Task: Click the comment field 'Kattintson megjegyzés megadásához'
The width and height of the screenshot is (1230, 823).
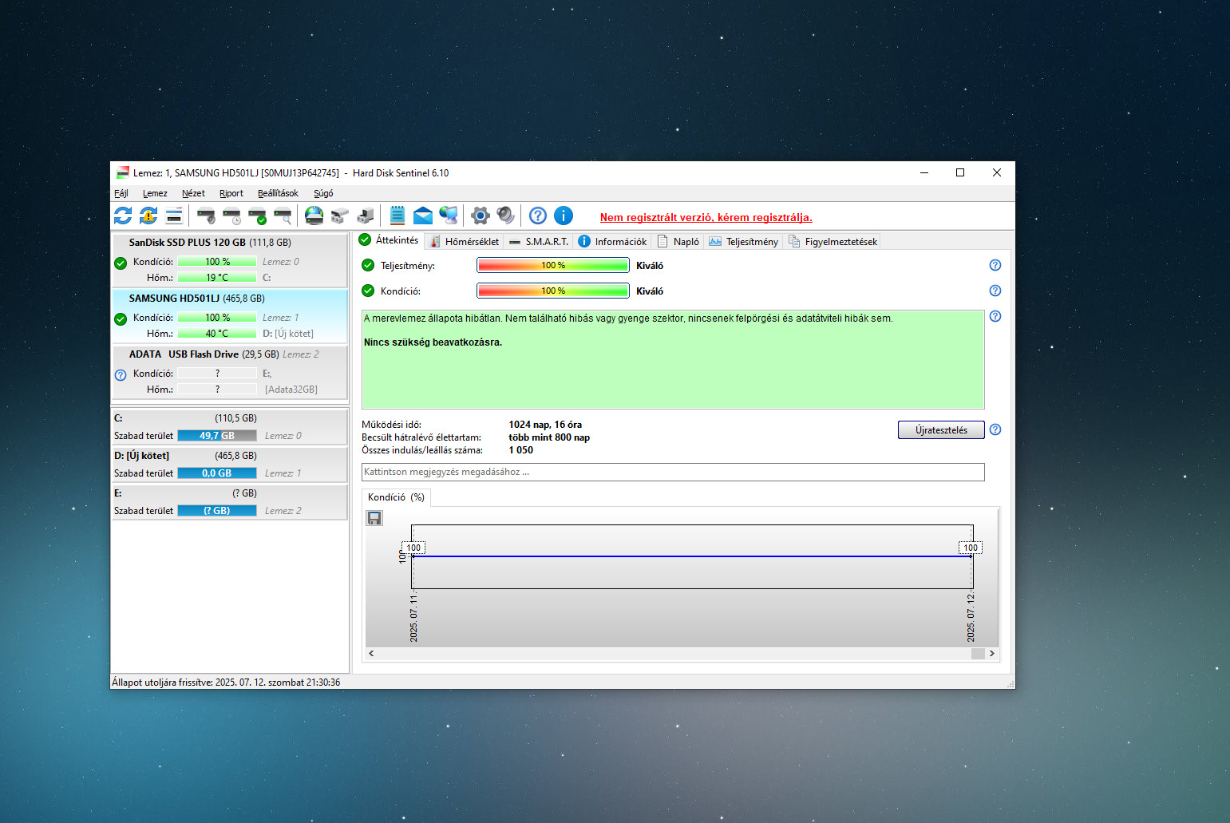Action: click(672, 472)
